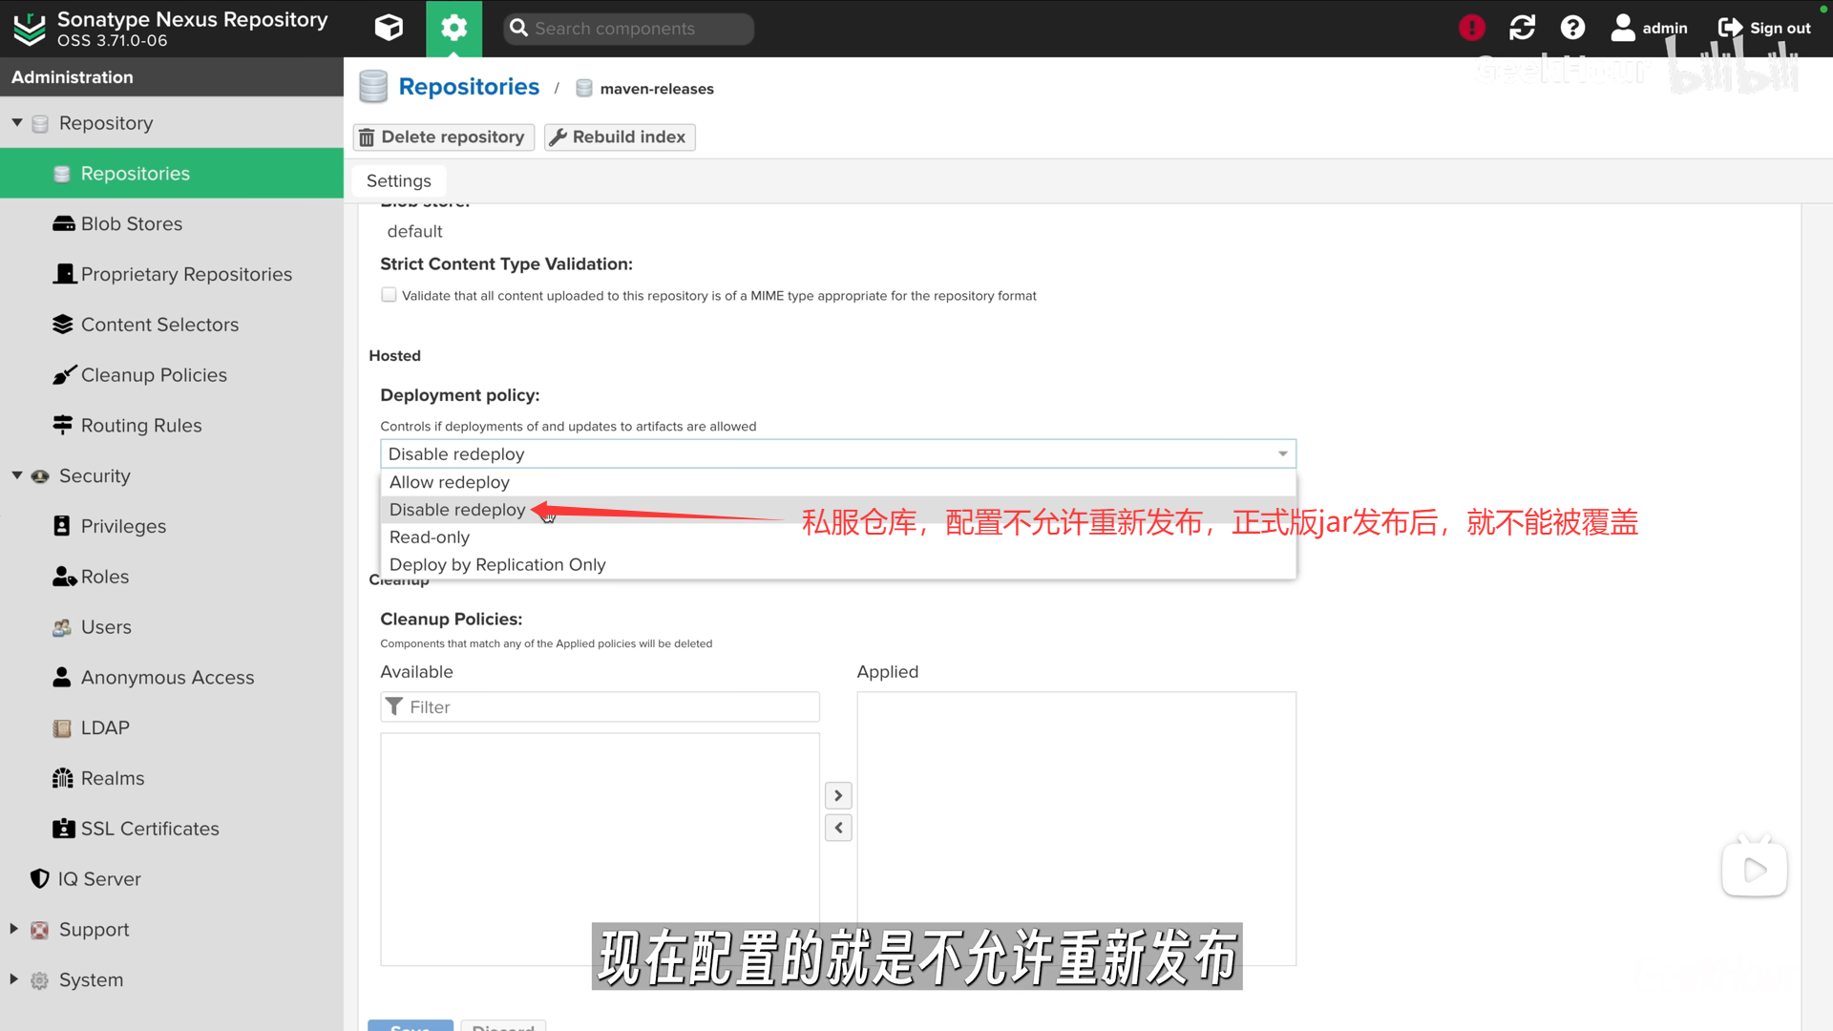Click Content Selectors layers icon

pos(63,325)
